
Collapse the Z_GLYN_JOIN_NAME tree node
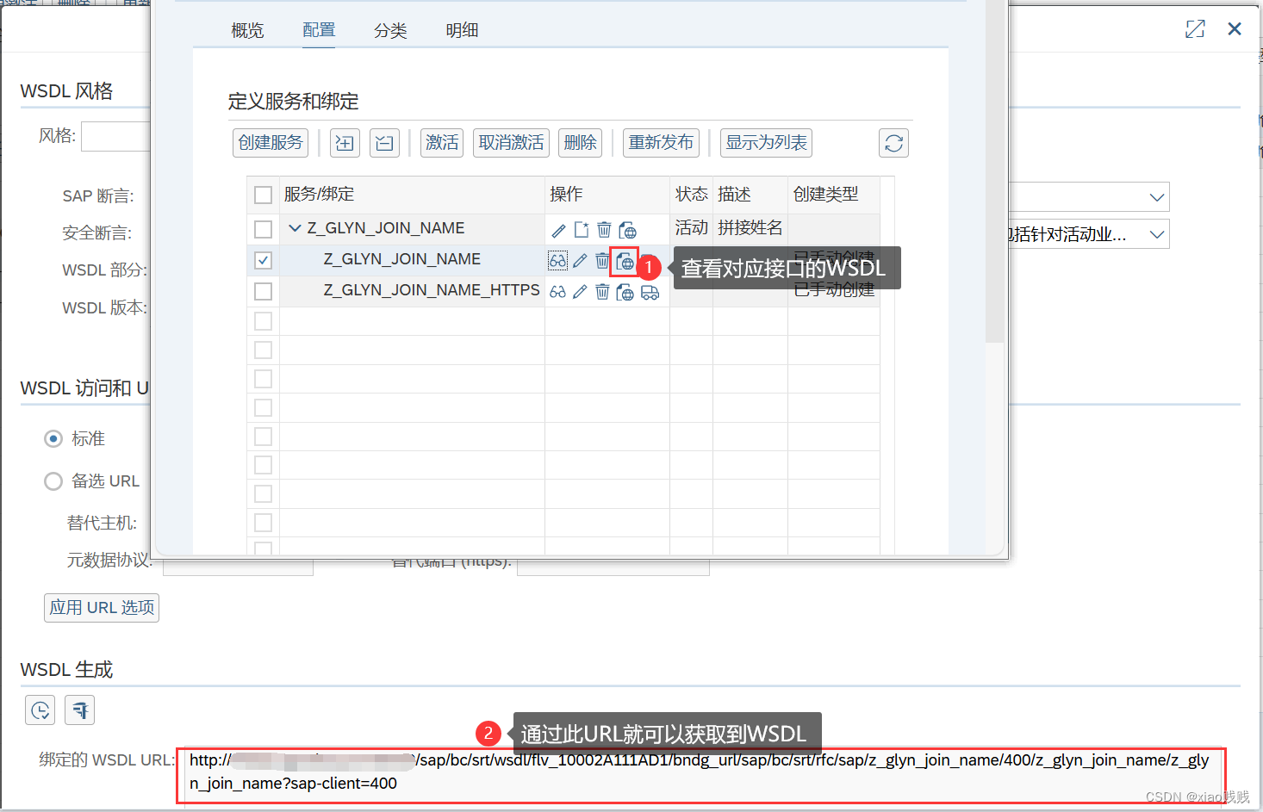(295, 228)
